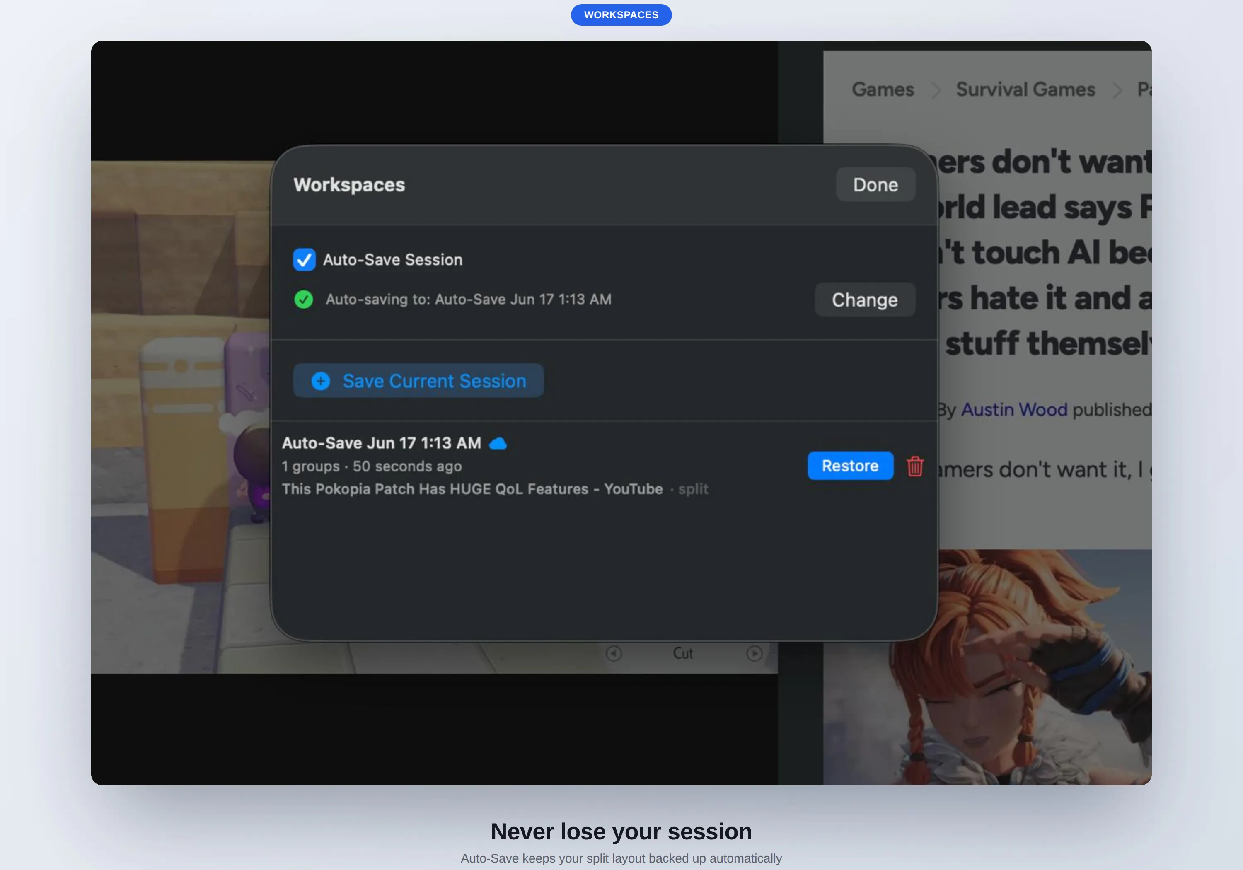Image resolution: width=1243 pixels, height=870 pixels.
Task: Open the Games breadcrumb in article window
Action: click(883, 89)
